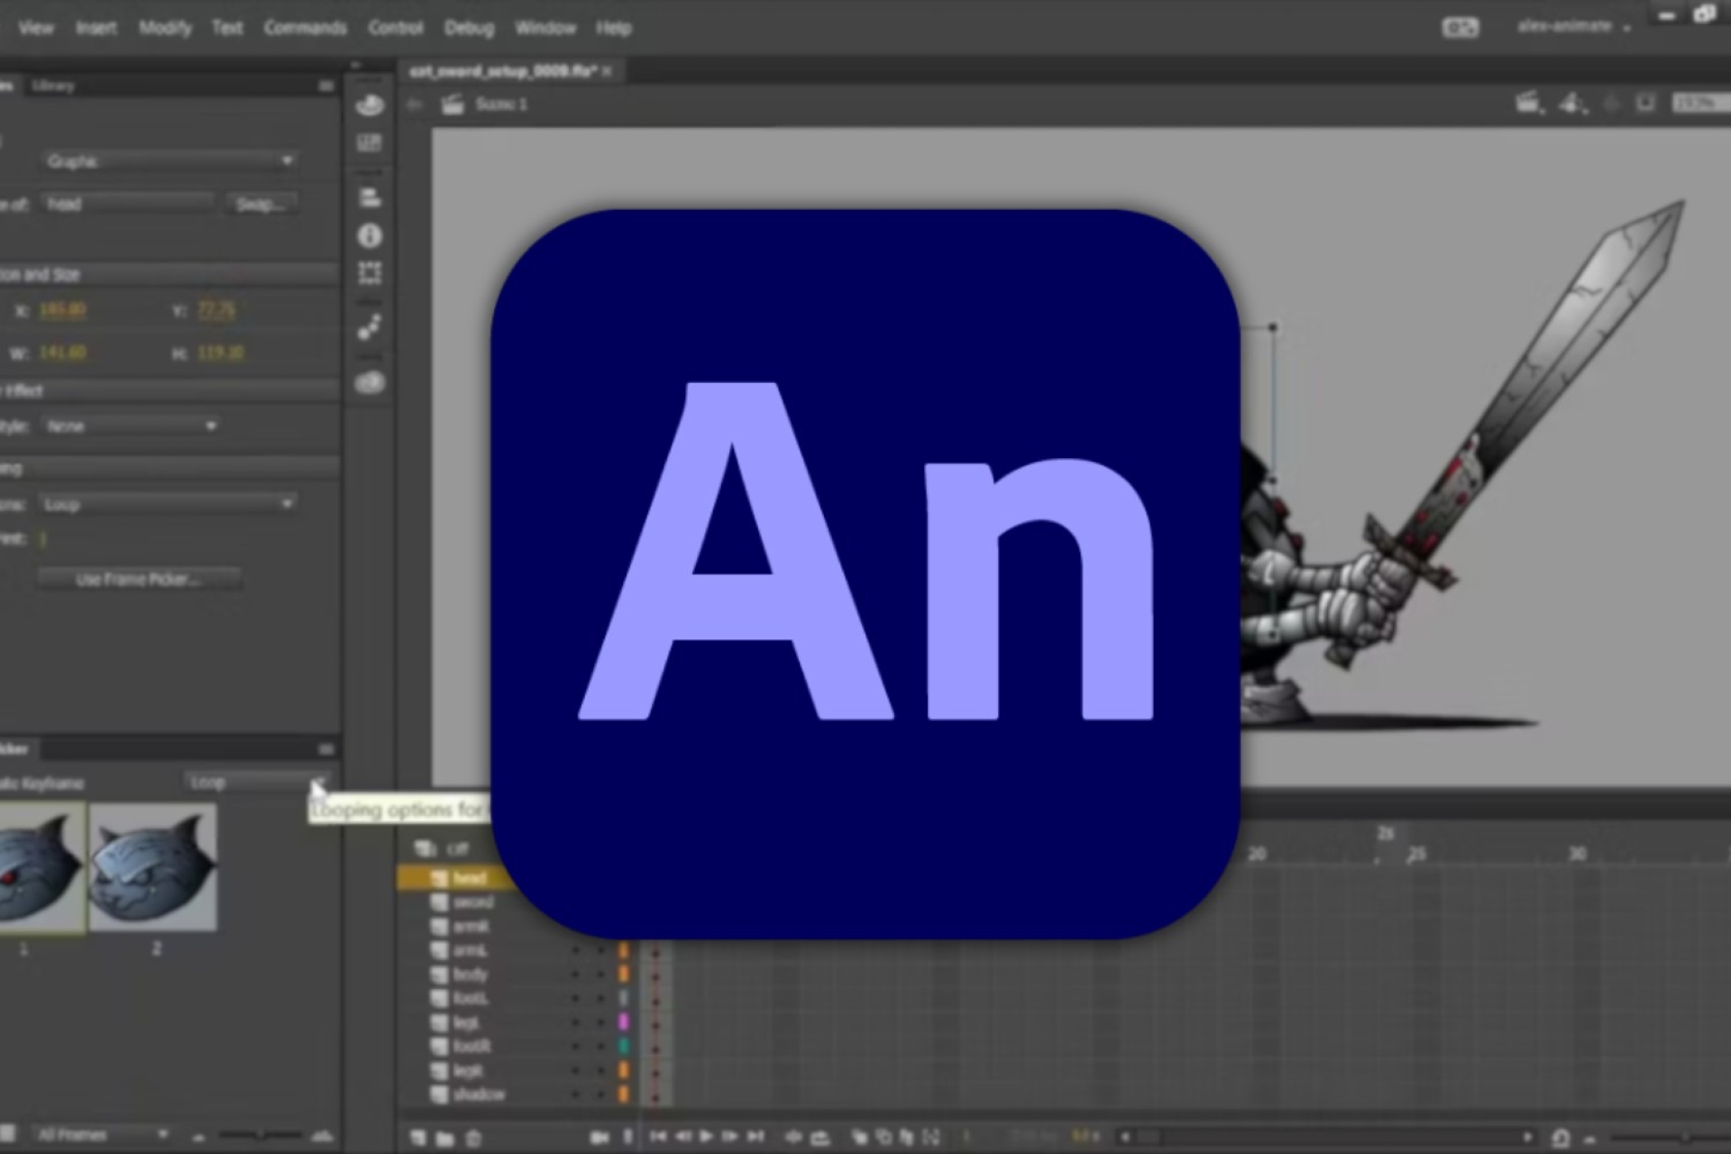Image resolution: width=1731 pixels, height=1154 pixels.
Task: Open the Control menu
Action: (x=395, y=28)
